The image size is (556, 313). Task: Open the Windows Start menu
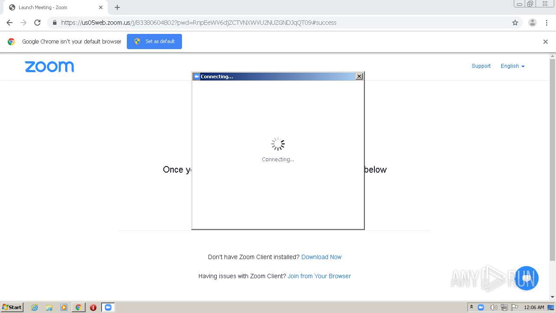12,307
